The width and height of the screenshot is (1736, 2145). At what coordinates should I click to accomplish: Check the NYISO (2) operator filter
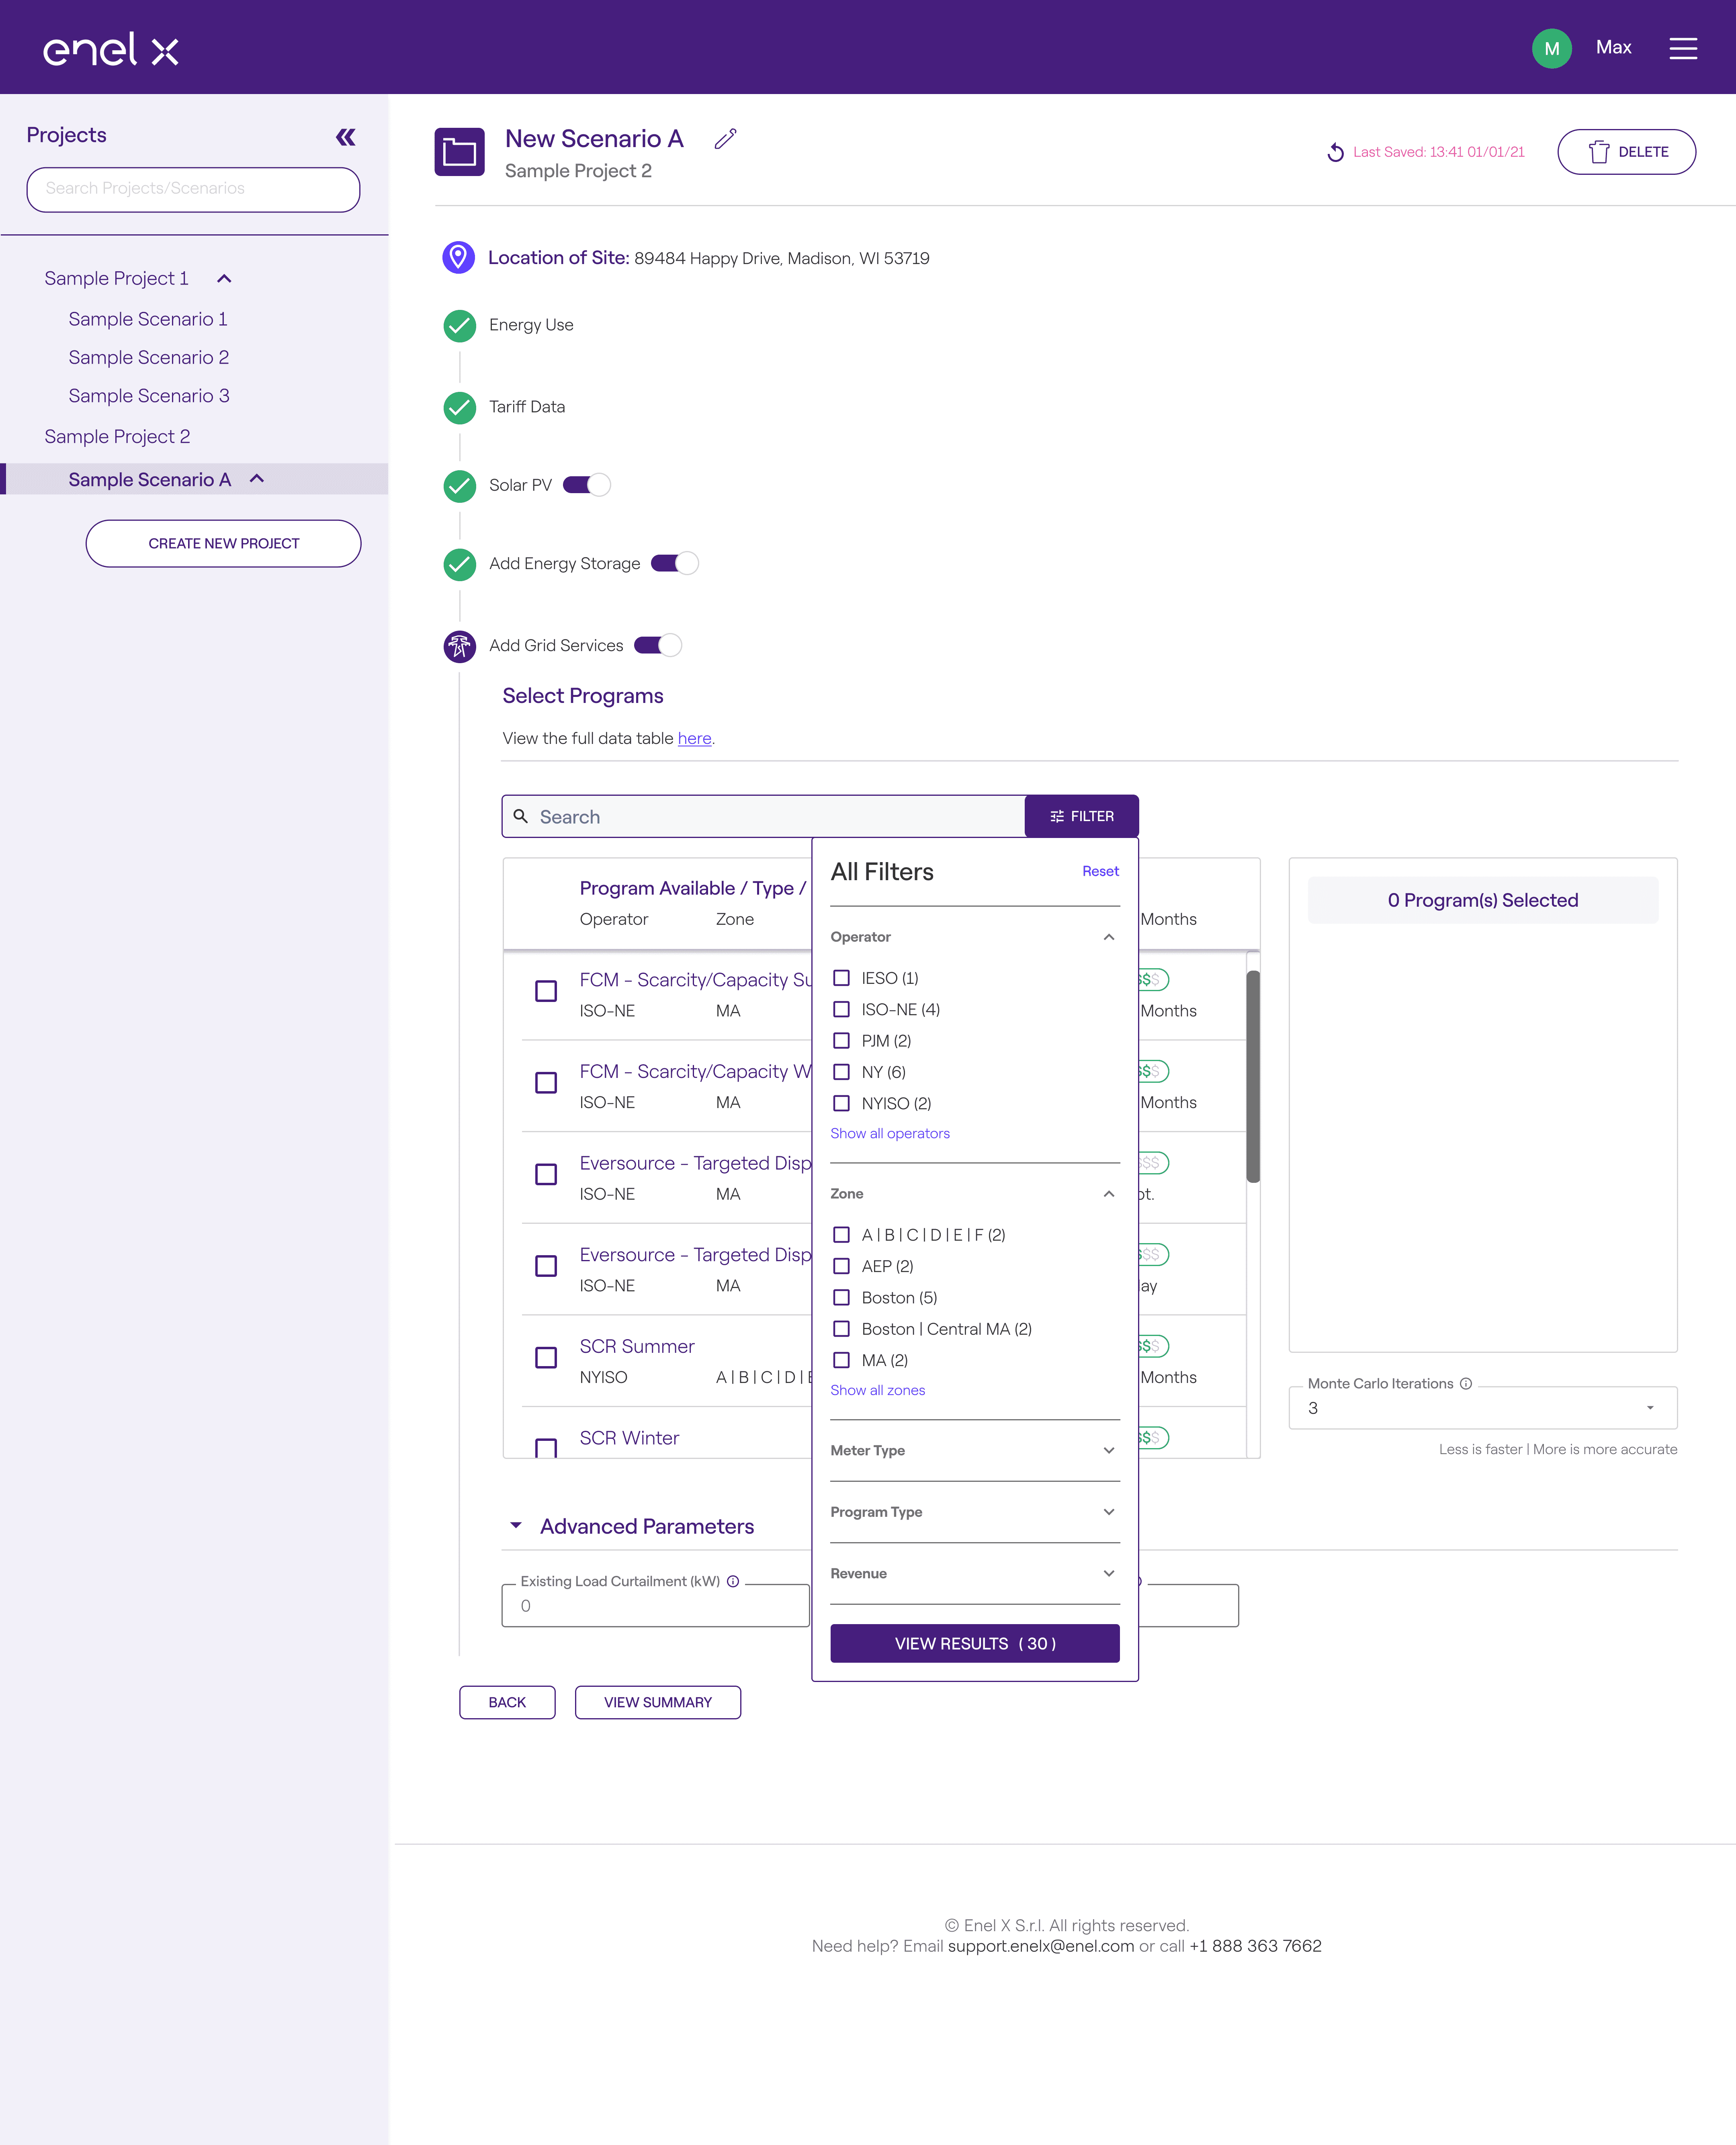coord(842,1103)
